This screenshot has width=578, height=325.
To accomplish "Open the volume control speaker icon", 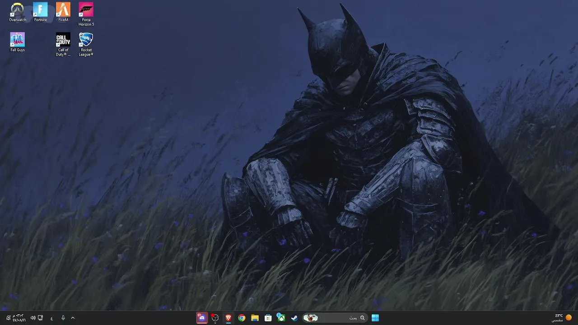I will [x=33, y=318].
